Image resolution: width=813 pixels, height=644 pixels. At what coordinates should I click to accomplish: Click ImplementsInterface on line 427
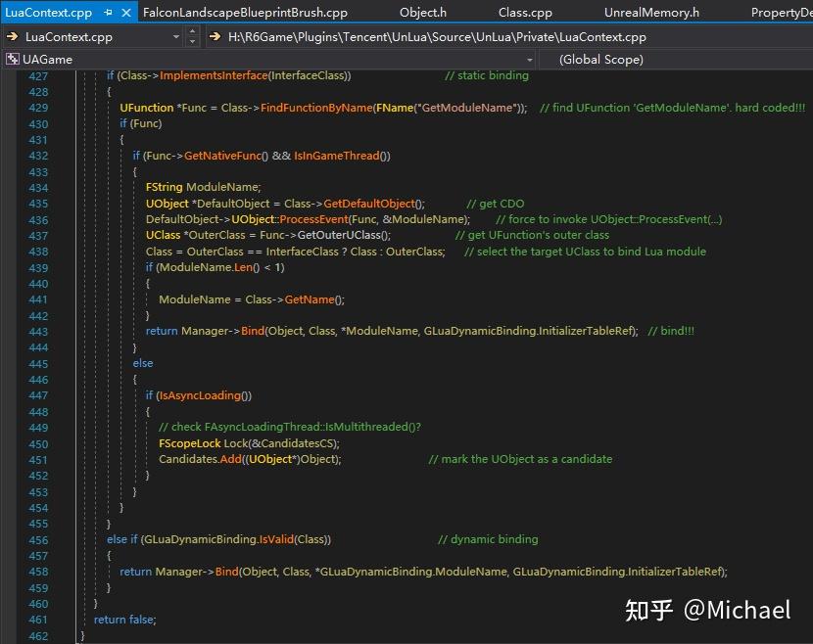214,75
